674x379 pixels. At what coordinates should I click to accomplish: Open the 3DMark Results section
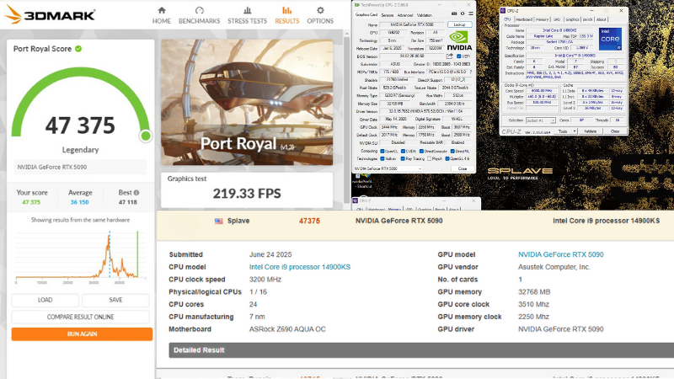(286, 15)
